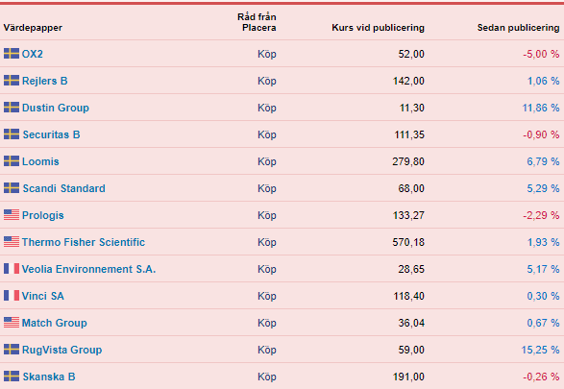The image size is (564, 389).
Task: Open Veolia Environnement S.A. link
Action: pos(88,269)
